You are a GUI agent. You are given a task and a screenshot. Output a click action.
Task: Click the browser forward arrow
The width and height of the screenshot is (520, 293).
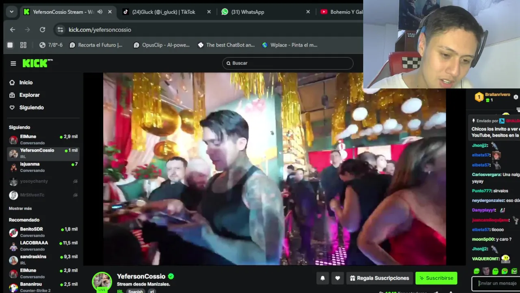pos(27,30)
